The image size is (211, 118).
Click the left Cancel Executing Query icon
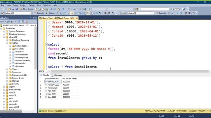pyautogui.click(x=57, y=13)
